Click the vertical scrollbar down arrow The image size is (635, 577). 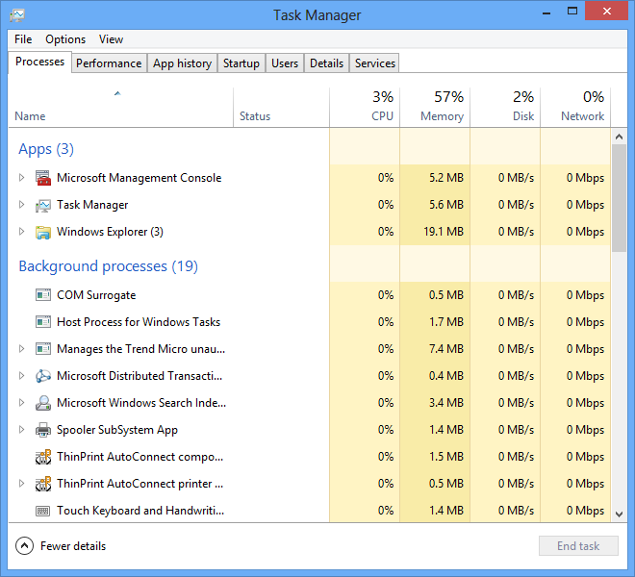pyautogui.click(x=619, y=515)
